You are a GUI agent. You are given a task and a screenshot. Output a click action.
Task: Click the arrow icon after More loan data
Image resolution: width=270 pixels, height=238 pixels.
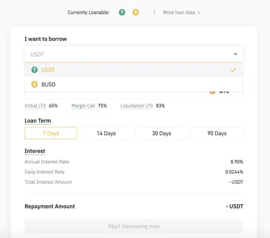pos(199,13)
